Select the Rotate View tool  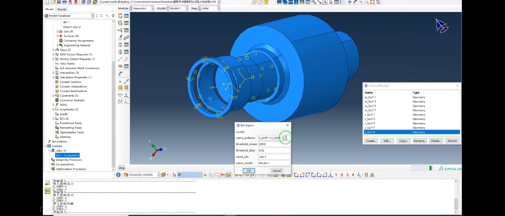coord(355,2)
